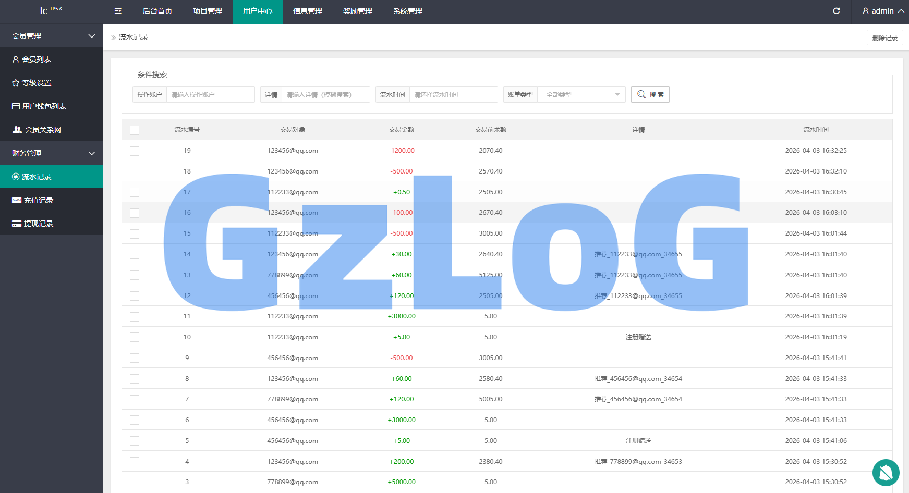909x493 pixels.
Task: Click the floating round teal icon
Action: [886, 472]
